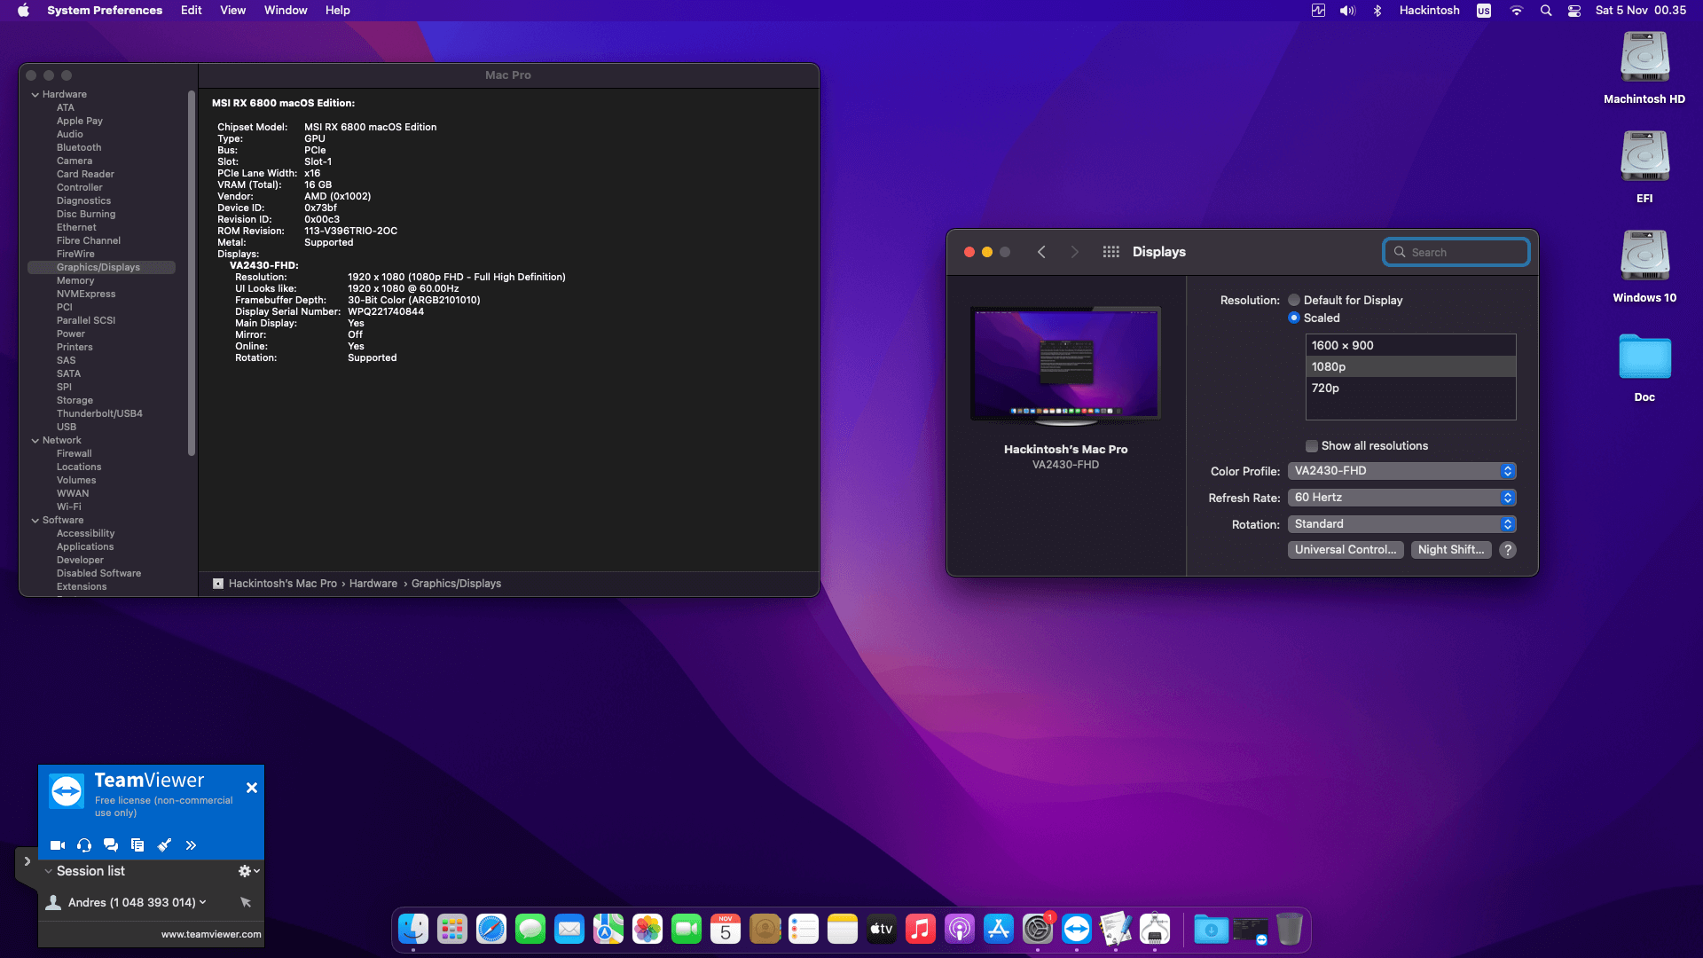Open Photos app from the Dock
The width and height of the screenshot is (1703, 958).
coord(647,929)
